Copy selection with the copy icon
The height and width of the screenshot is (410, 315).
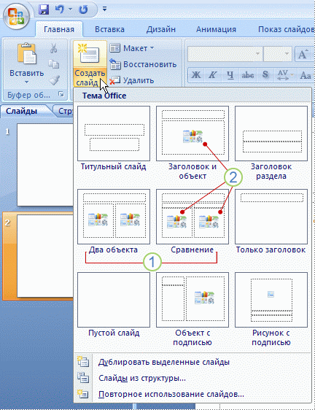coord(54,64)
